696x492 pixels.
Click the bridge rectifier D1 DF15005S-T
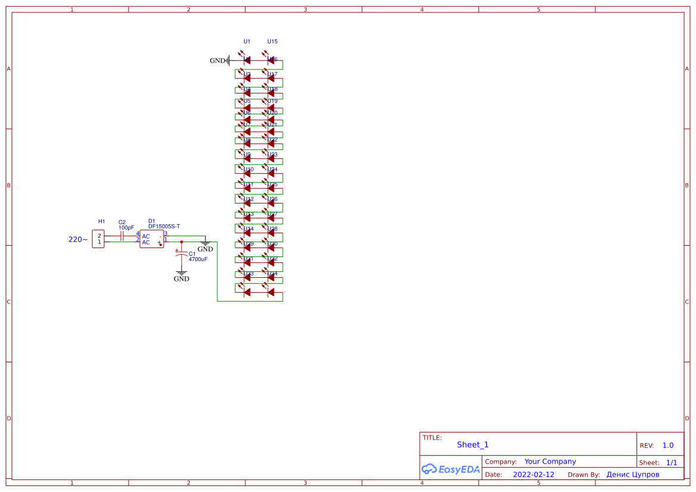tap(152, 238)
